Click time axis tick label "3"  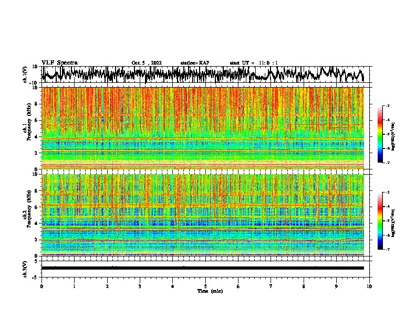pyautogui.click(x=140, y=286)
